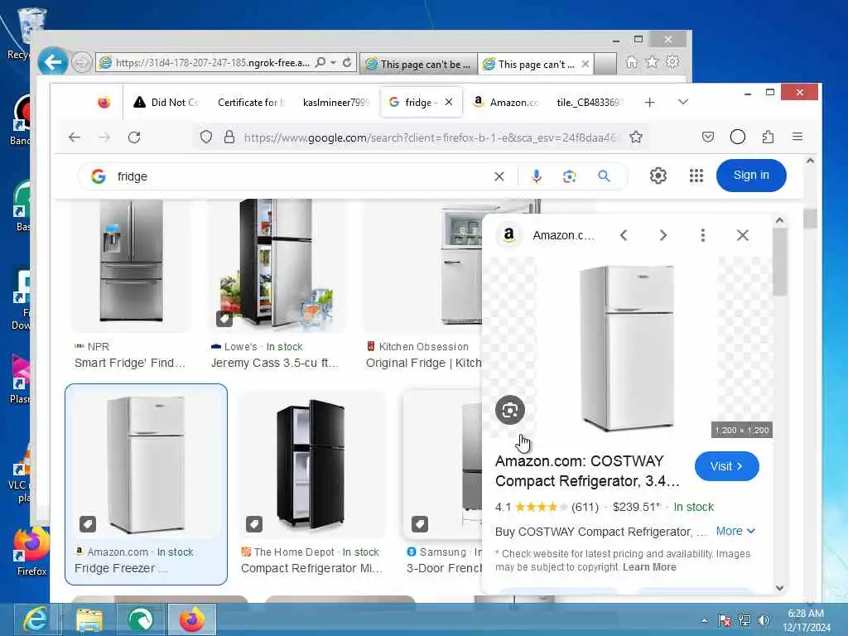848x636 pixels.
Task: Switch to the Certificate for tab
Action: pyautogui.click(x=251, y=102)
